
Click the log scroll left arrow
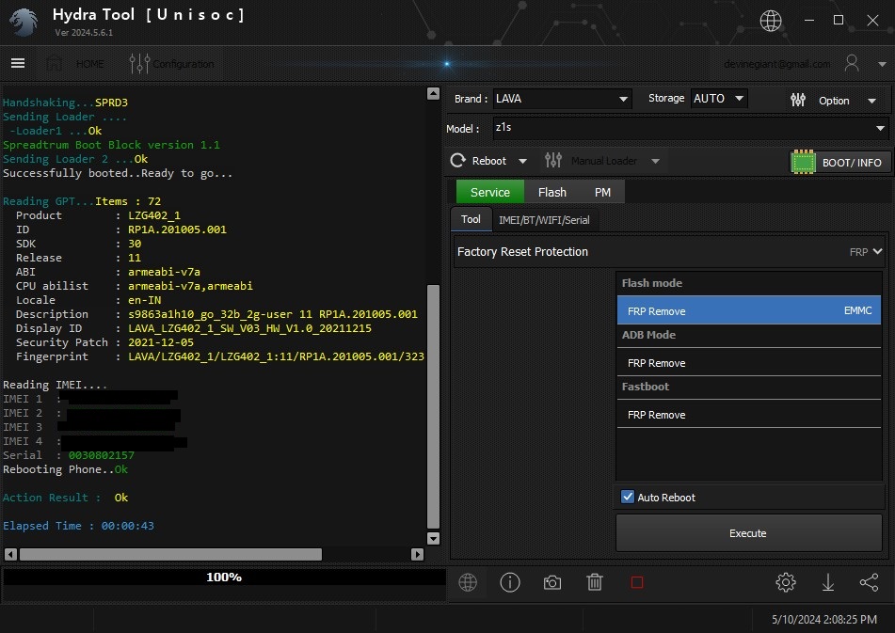click(x=10, y=554)
